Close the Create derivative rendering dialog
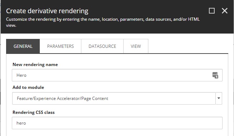Viewport: 234px width, 136px height. pyautogui.click(x=224, y=11)
